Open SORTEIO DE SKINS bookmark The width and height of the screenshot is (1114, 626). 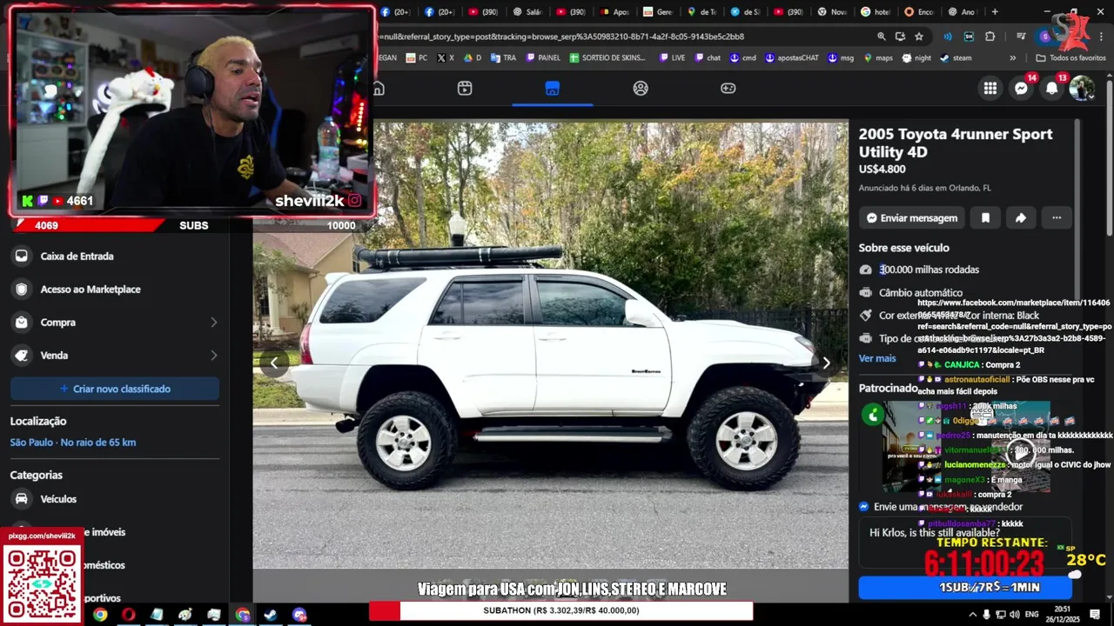607,58
